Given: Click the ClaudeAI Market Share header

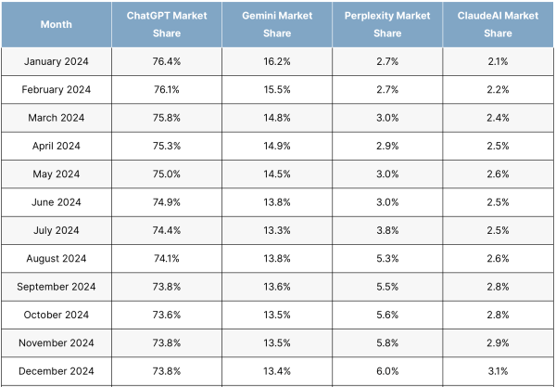Looking at the screenshot, I should click(x=498, y=24).
